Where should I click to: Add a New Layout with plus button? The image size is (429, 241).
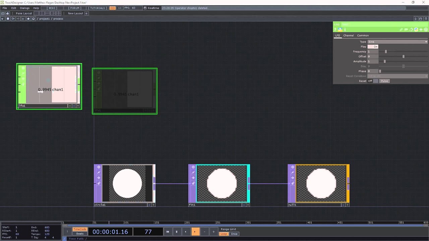click(86, 13)
